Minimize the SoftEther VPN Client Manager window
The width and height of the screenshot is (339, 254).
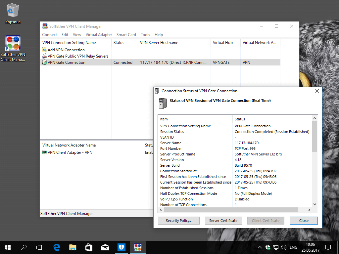[262, 26]
